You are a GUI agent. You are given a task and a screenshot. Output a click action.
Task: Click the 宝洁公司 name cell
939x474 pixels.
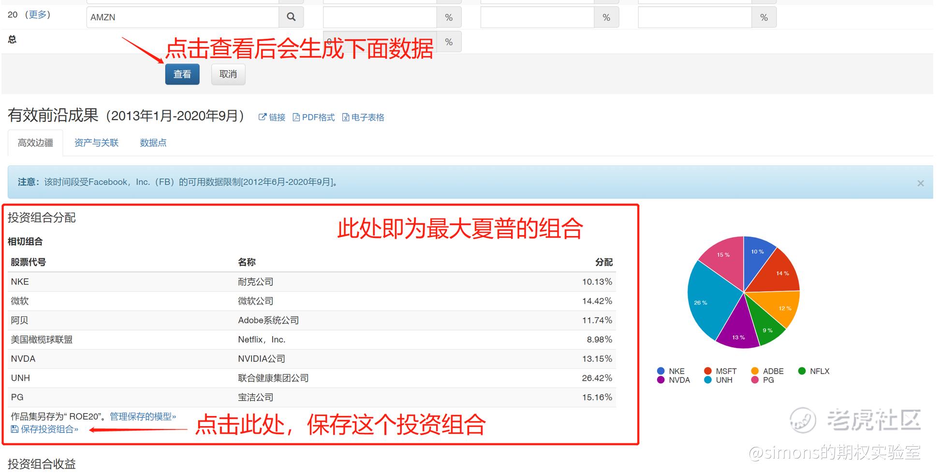(255, 397)
